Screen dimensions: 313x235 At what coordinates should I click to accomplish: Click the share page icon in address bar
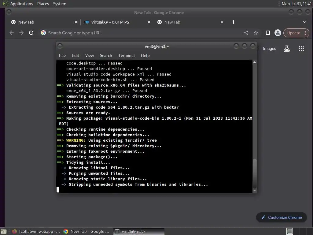tap(246, 33)
